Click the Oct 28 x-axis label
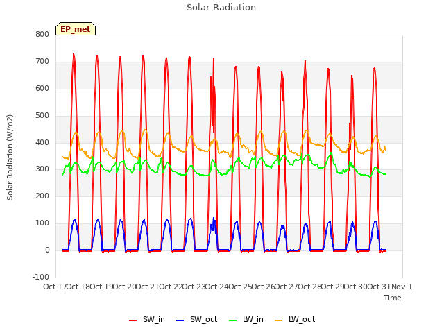 (310, 287)
